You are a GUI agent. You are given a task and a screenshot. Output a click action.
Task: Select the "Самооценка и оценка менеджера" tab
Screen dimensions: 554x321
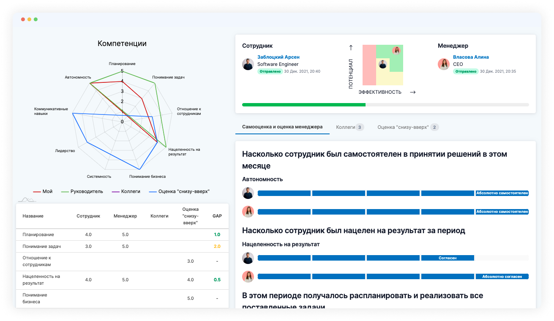tap(282, 127)
